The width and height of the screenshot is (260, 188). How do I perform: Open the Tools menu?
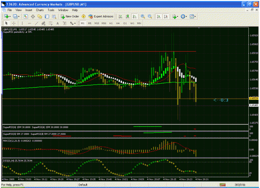tap(51, 10)
